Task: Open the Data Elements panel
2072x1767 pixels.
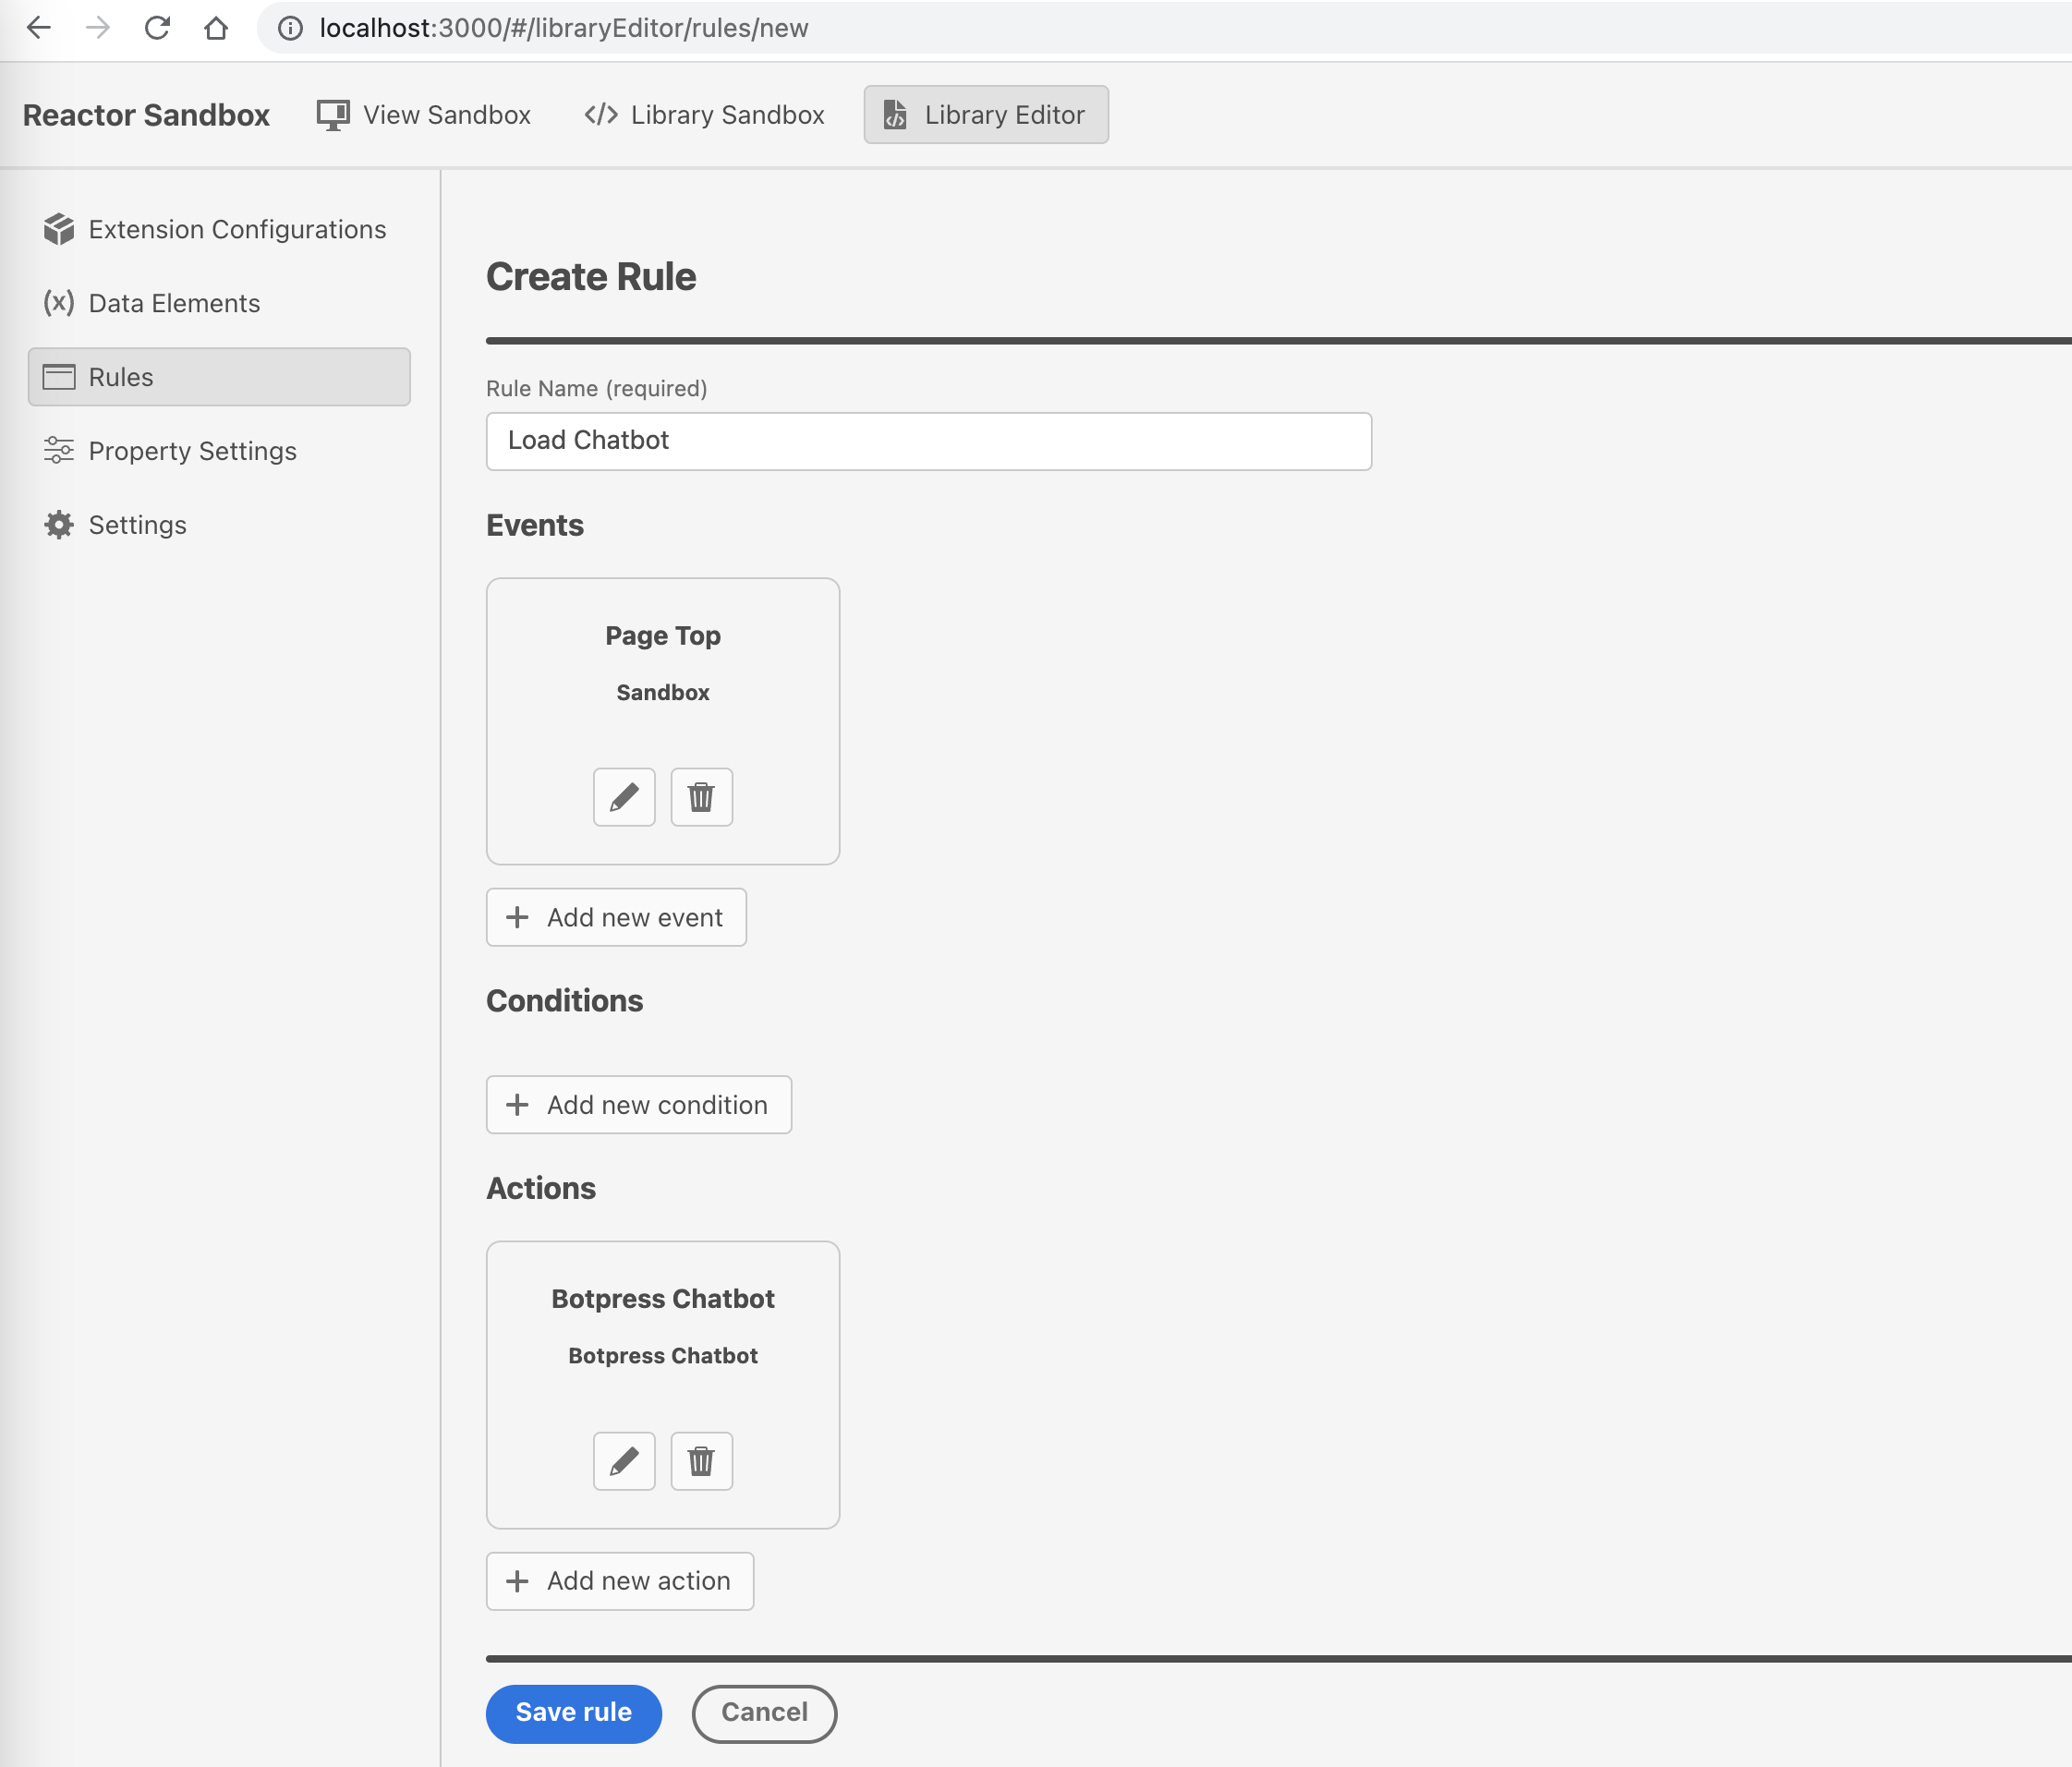Action: (x=174, y=302)
